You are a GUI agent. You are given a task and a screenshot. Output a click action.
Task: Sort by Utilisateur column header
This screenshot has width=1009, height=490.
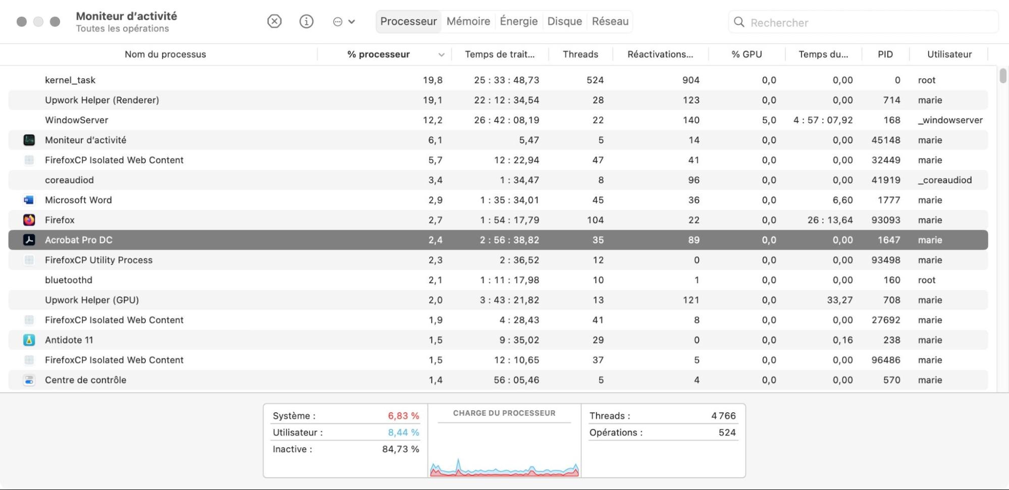[949, 54]
